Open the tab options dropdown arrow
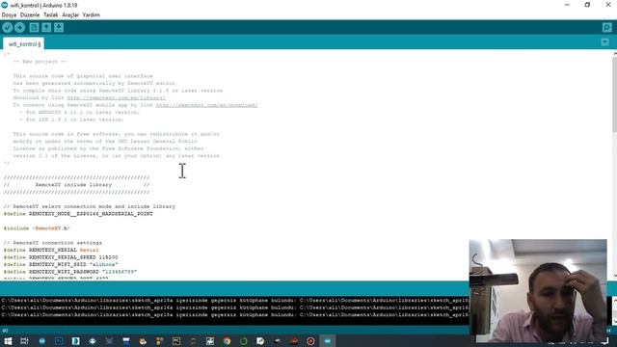 point(605,42)
